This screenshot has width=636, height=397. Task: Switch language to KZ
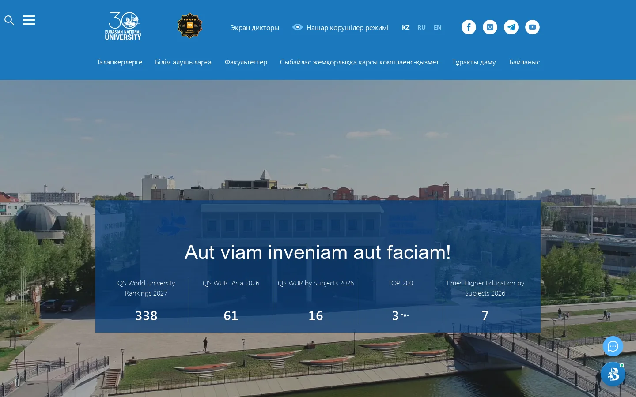405,27
